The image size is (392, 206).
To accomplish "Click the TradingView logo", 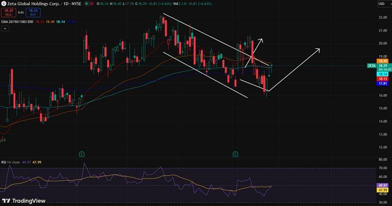I will pyautogui.click(x=24, y=201).
